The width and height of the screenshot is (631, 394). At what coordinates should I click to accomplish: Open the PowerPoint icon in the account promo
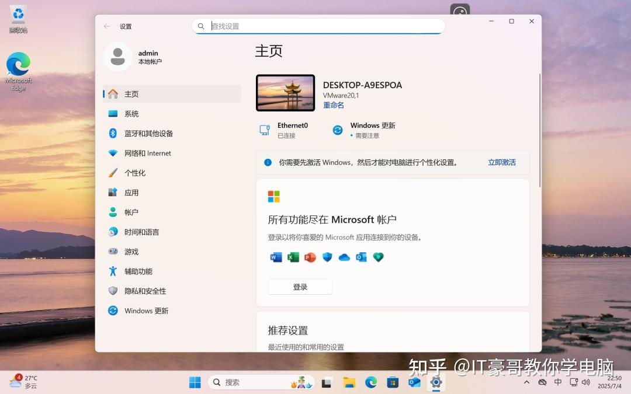310,257
